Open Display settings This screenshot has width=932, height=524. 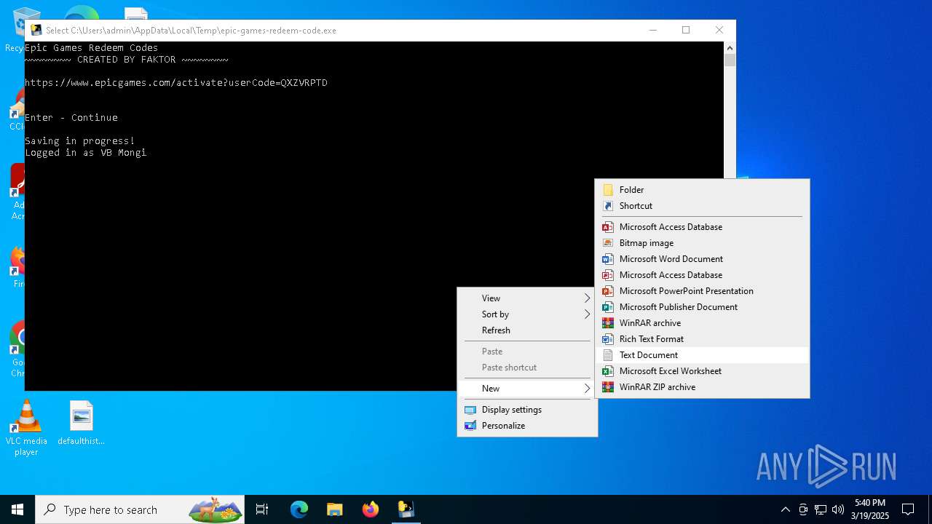527,410
